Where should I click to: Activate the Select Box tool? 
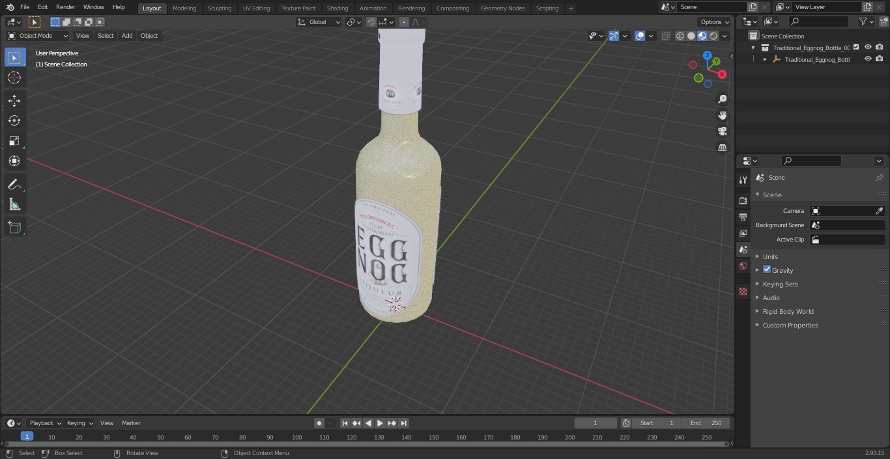coord(14,57)
